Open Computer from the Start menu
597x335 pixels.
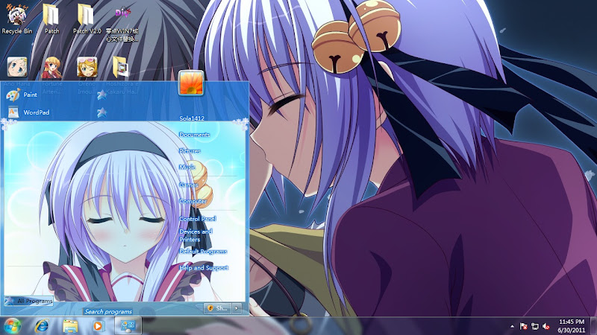[193, 201]
